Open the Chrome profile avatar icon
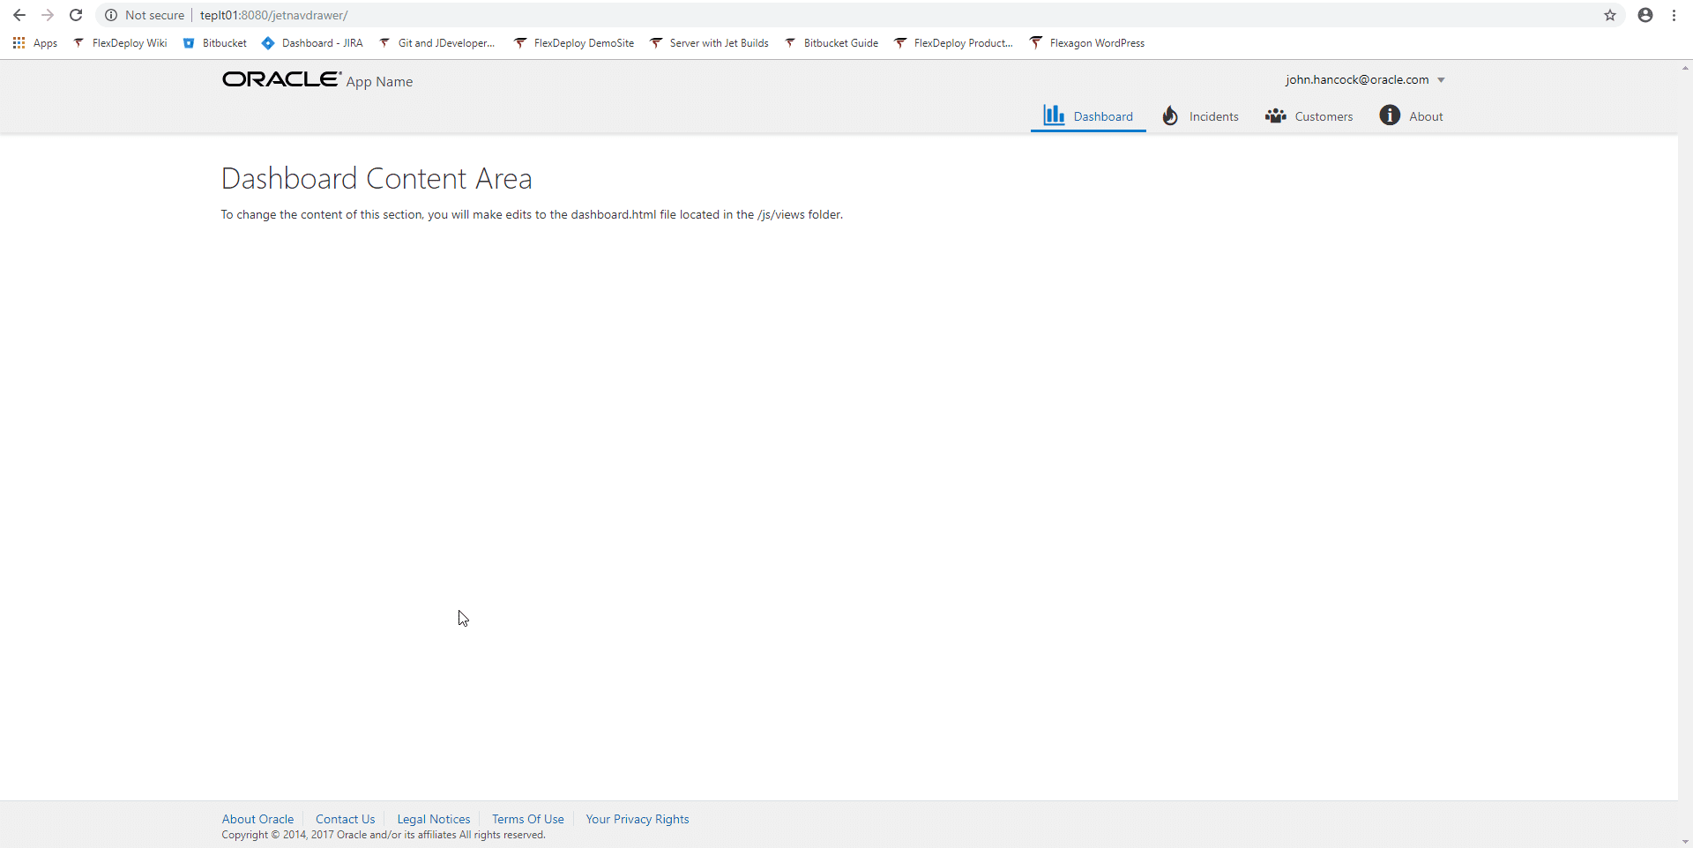 (x=1645, y=15)
